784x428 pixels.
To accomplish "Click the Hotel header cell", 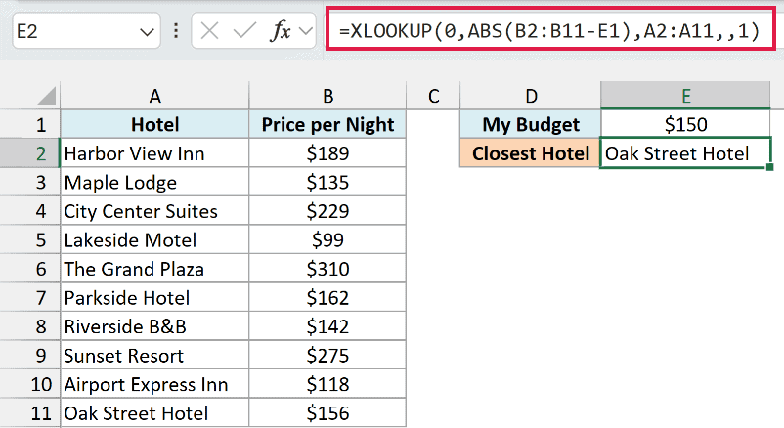I will [x=155, y=124].
